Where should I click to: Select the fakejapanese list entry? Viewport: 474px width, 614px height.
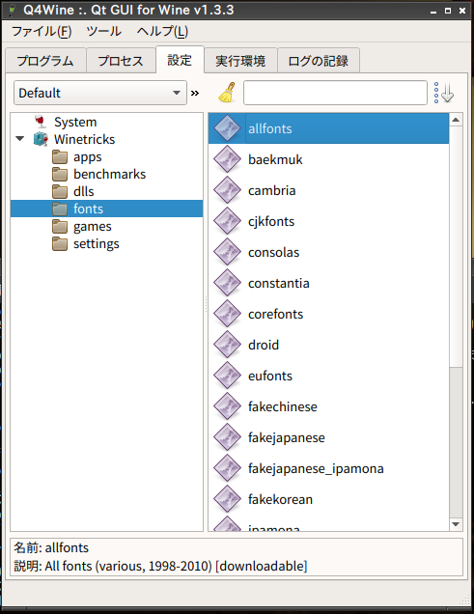pyautogui.click(x=329, y=437)
